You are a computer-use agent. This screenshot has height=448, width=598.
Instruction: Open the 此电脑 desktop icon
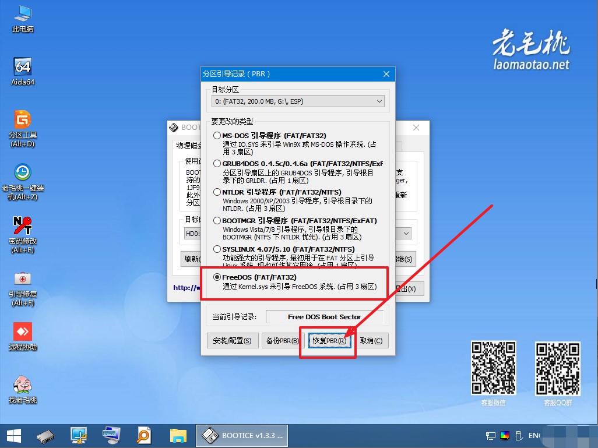[23, 18]
